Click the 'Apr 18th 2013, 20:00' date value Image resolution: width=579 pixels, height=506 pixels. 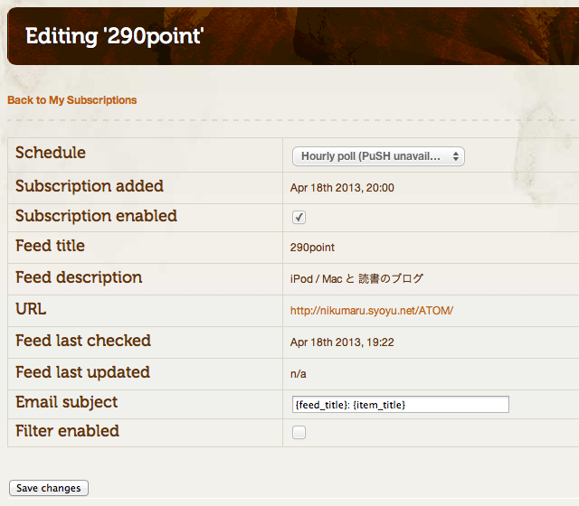(342, 188)
